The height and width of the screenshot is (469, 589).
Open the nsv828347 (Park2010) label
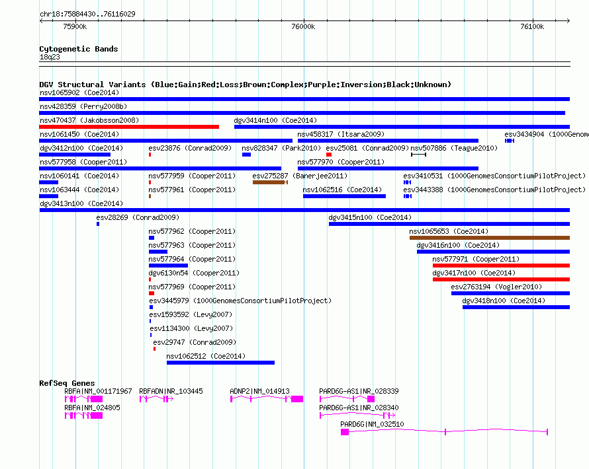[x=281, y=148]
